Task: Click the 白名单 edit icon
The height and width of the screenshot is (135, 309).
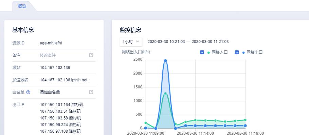Action: tap(91, 92)
